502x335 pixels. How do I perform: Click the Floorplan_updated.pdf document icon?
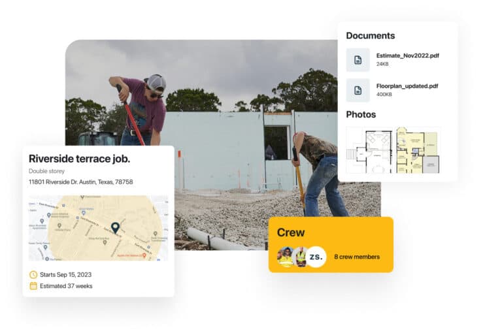(358, 90)
